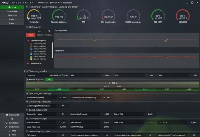Click the Zurücksetzen button label

(14, 123)
